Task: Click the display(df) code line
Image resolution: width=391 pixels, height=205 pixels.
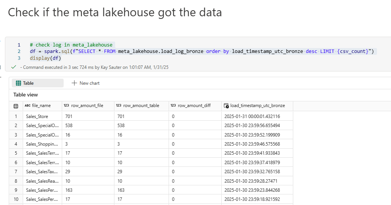Action: coord(45,58)
